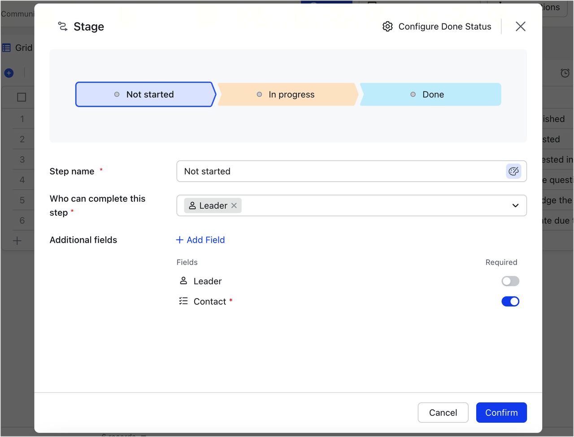Expand the Who can complete this step dropdown

click(515, 205)
